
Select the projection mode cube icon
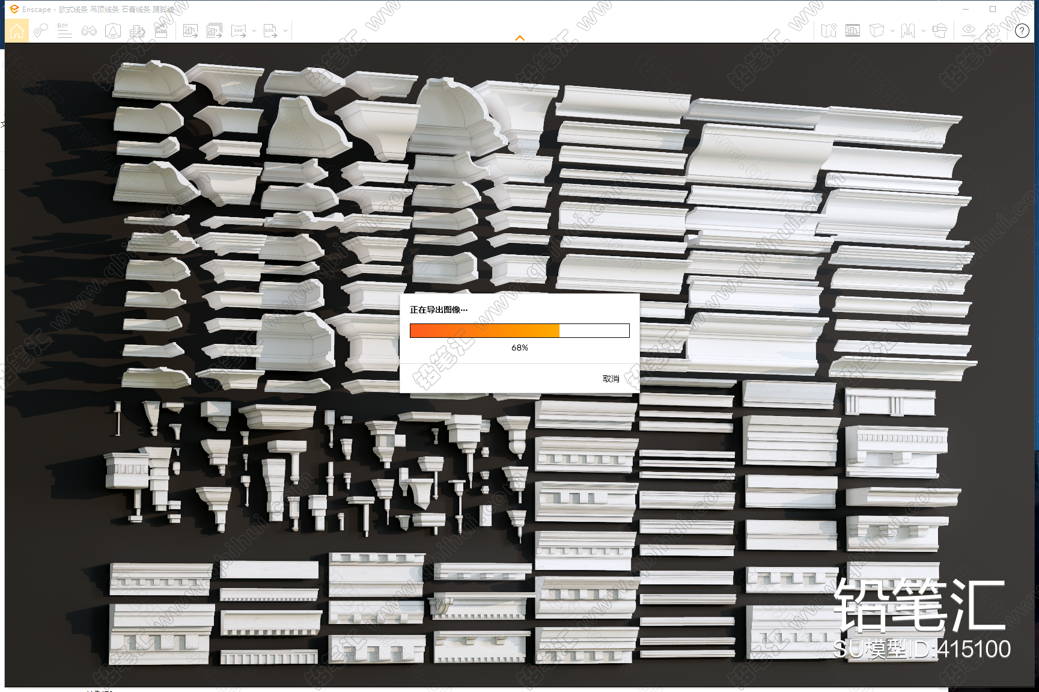tap(877, 31)
